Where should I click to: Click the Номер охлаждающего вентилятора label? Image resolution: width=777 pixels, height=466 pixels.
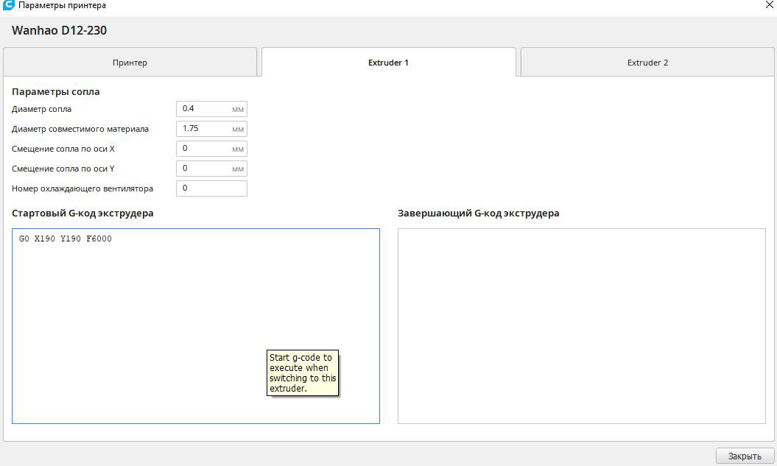pyautogui.click(x=82, y=188)
